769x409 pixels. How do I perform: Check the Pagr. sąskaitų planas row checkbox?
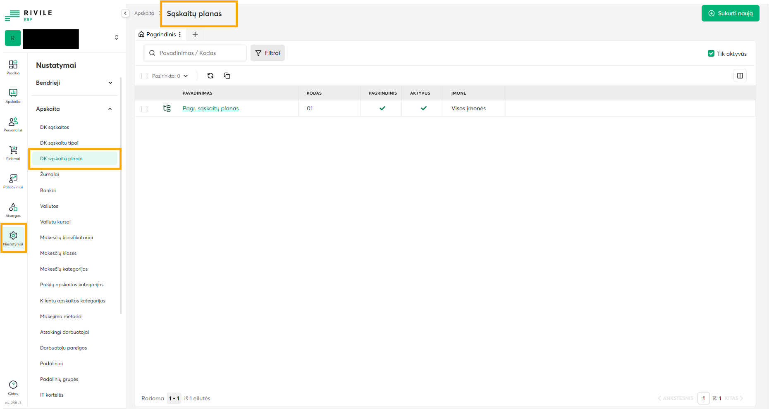click(x=145, y=109)
